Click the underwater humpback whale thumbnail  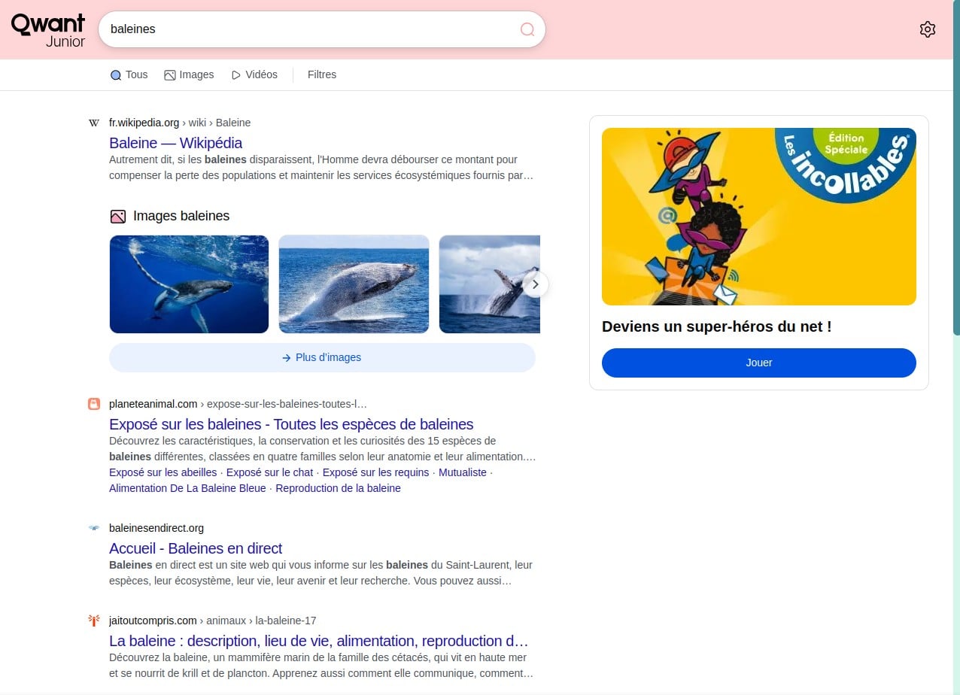coord(189,284)
